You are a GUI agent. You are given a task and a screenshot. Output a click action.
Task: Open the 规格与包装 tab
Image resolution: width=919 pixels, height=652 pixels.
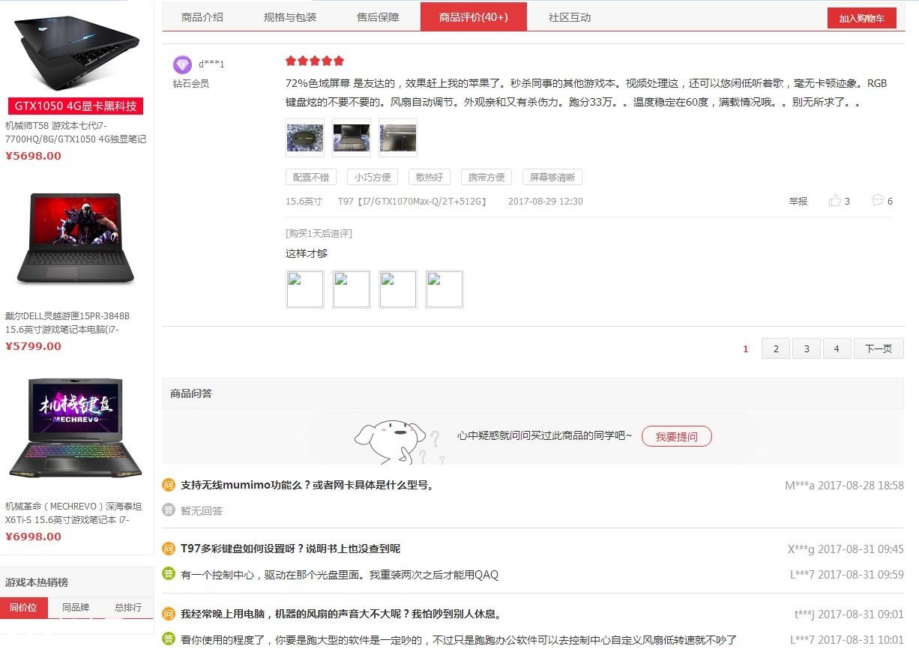click(290, 17)
